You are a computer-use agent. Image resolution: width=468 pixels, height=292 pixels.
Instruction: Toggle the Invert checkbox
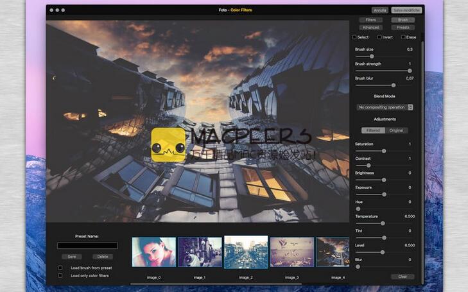379,37
